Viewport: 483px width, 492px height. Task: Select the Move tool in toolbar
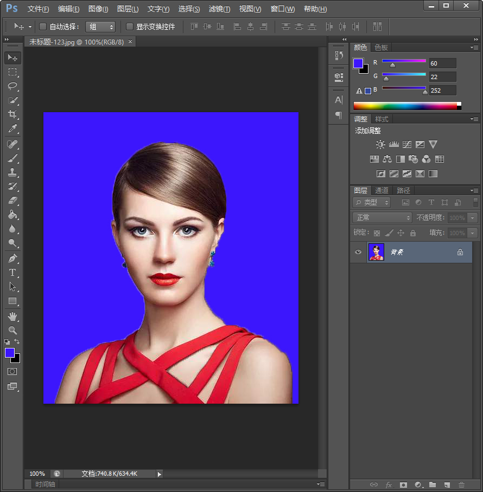12,58
